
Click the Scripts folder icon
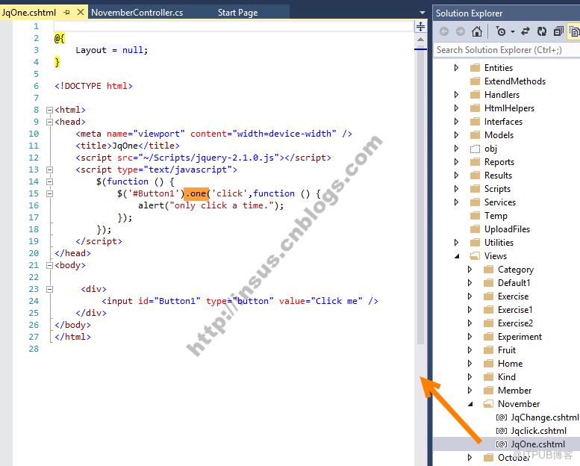coord(475,189)
